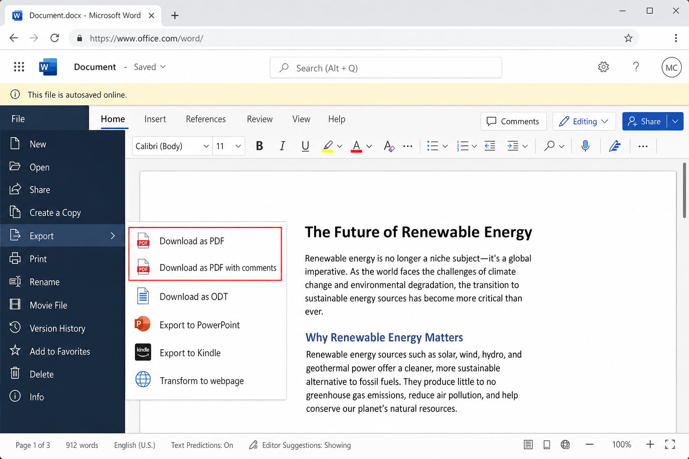Image resolution: width=689 pixels, height=459 pixels.
Task: Open the app launcher grid icon
Action: (x=19, y=67)
